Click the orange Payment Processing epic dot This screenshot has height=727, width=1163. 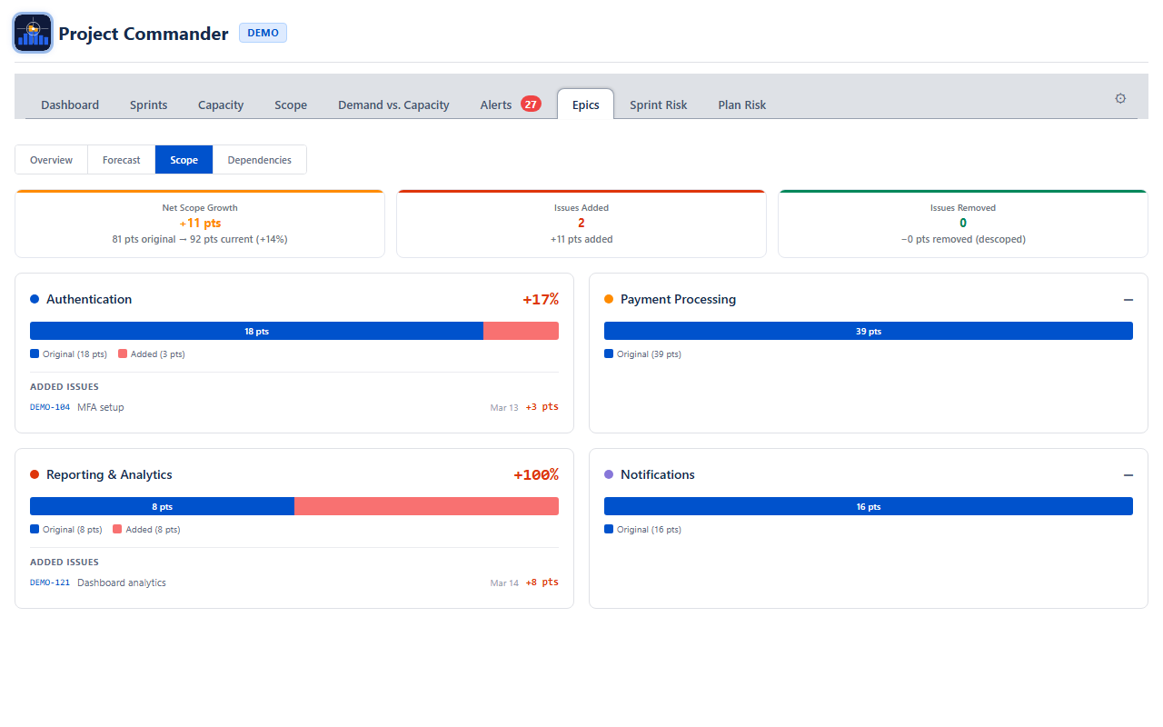pyautogui.click(x=609, y=299)
